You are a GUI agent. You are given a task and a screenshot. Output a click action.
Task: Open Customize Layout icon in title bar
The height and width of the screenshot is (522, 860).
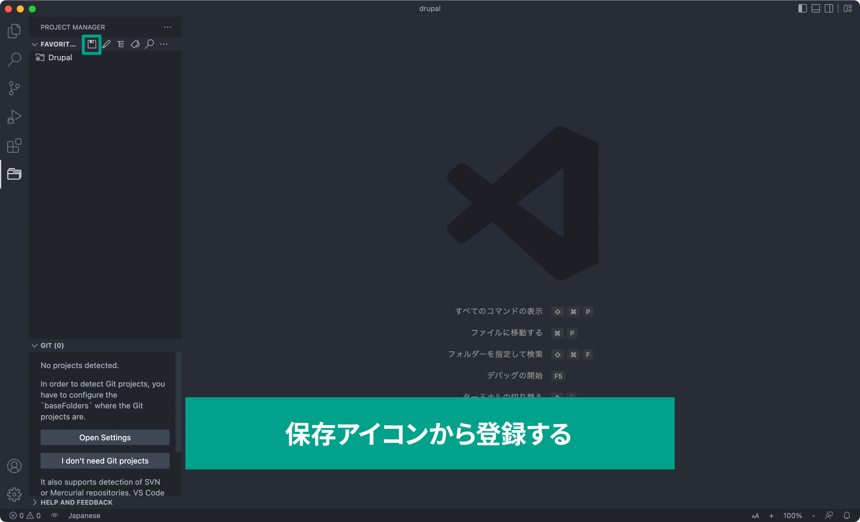(848, 8)
